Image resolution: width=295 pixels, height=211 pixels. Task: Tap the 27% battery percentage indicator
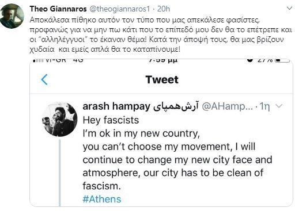pyautogui.click(x=265, y=60)
